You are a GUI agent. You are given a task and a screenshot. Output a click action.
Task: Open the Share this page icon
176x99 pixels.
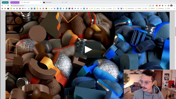(150, 5)
